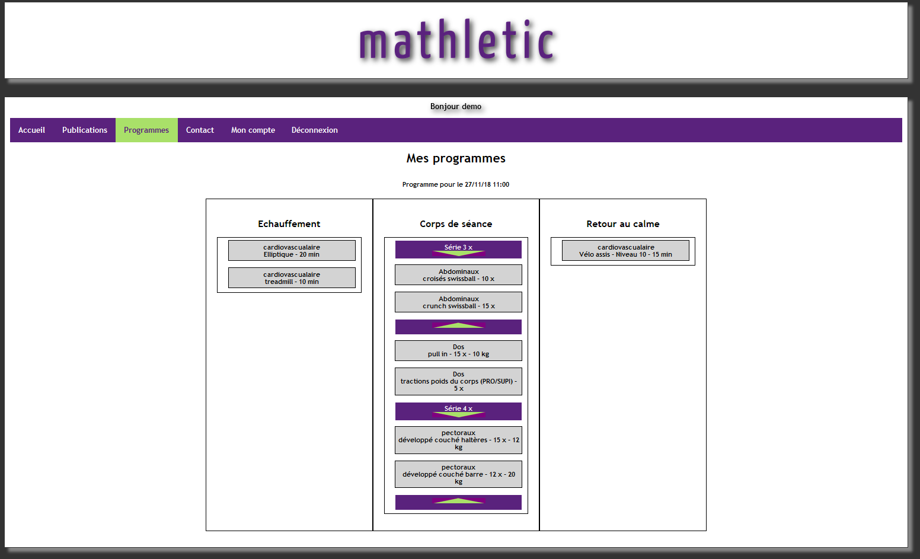Select Abdominaux croisés swissball - 10 x

tap(458, 275)
